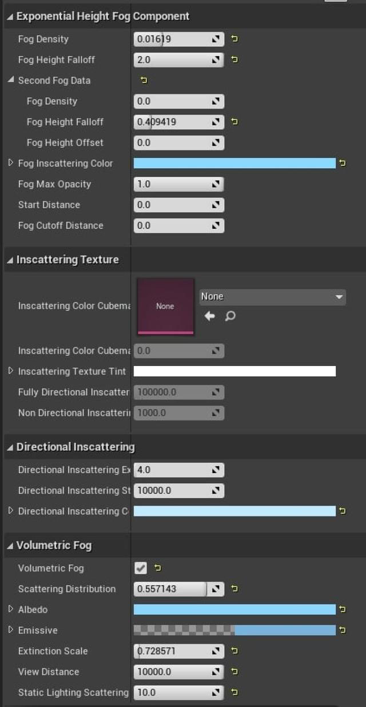The width and height of the screenshot is (366, 707).
Task: Use selected asset arrow for cubemap
Action: point(210,316)
